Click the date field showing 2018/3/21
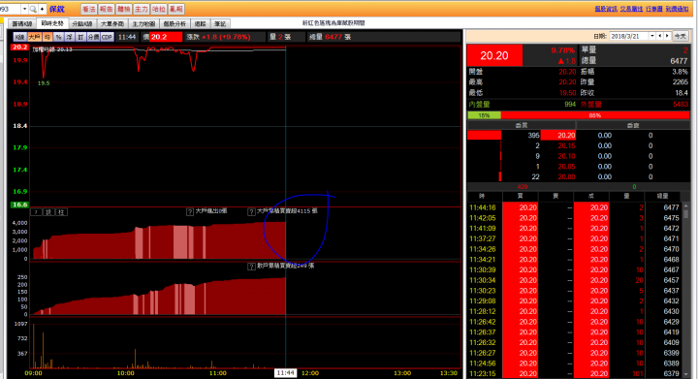 coord(629,36)
